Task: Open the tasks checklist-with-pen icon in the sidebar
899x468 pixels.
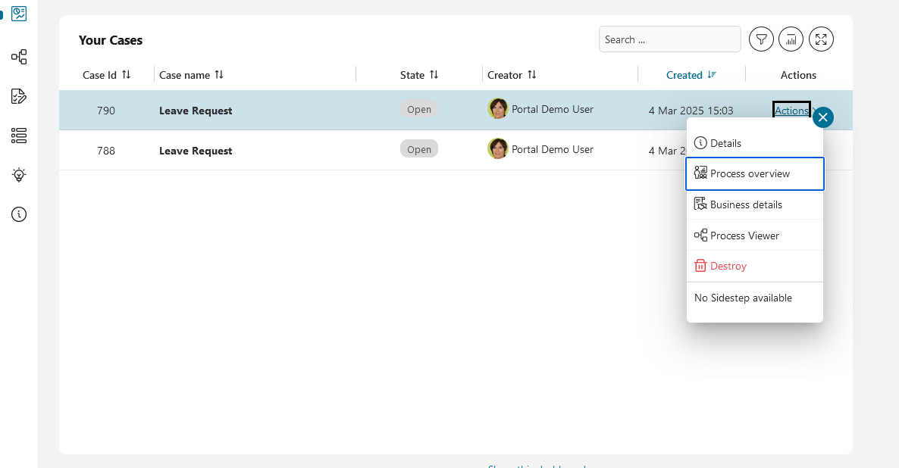Action: [19, 96]
